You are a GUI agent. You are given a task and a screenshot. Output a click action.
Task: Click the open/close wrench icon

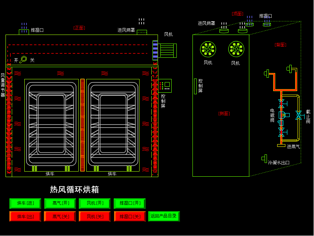click(23, 60)
